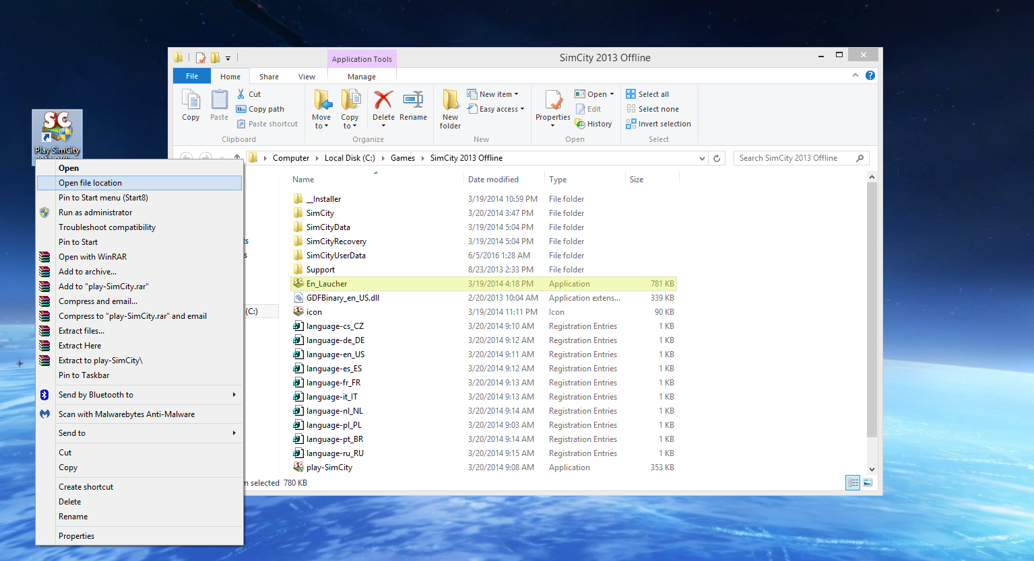Open the Easy access dropdown
This screenshot has height=561, width=1034.
496,108
